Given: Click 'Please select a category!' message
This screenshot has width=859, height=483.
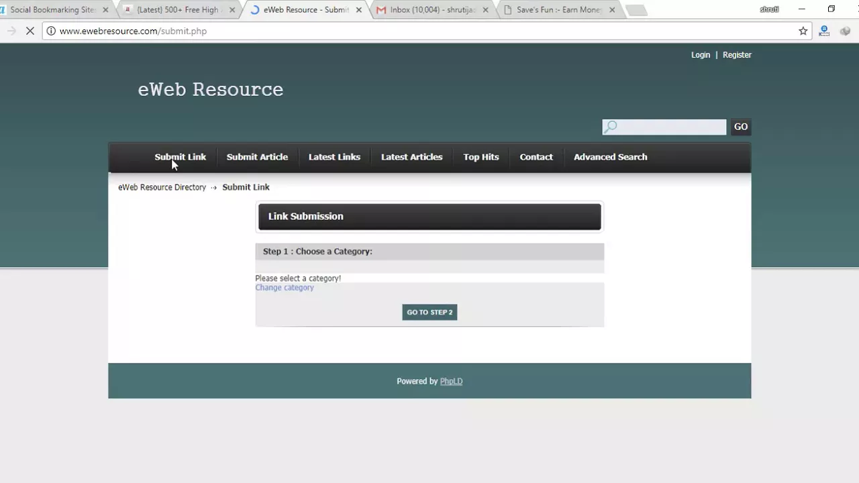Looking at the screenshot, I should [298, 278].
